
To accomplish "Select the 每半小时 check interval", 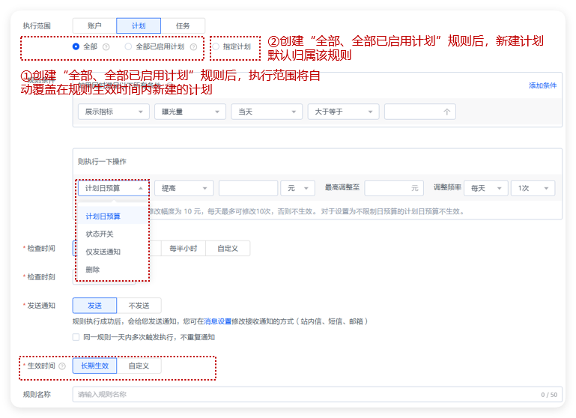I will coord(184,249).
